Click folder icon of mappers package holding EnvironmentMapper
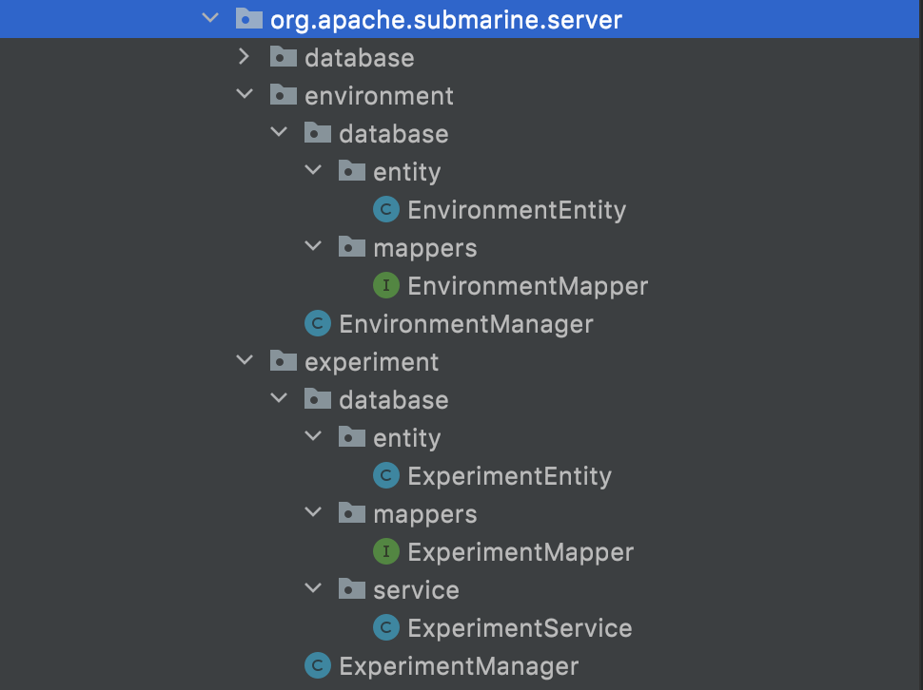Screen dimensions: 923x690 coord(352,247)
